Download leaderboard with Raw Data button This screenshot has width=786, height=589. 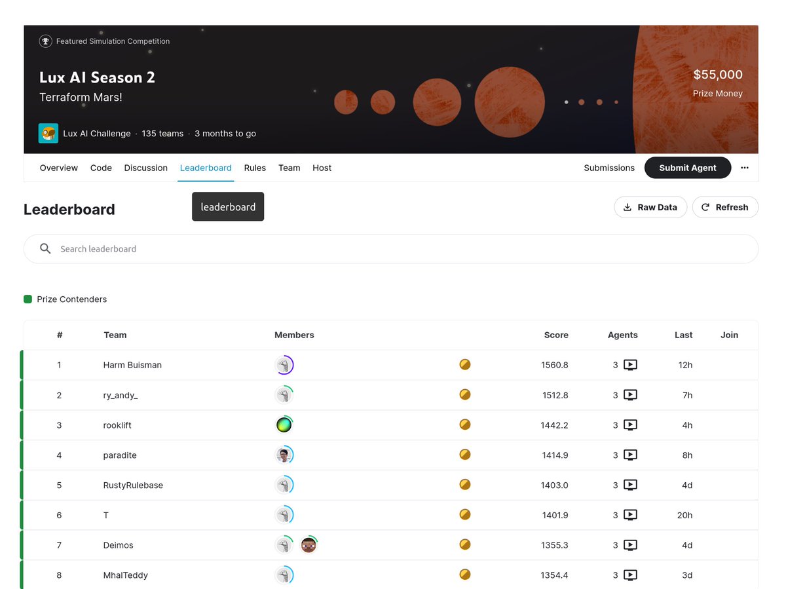pos(650,207)
